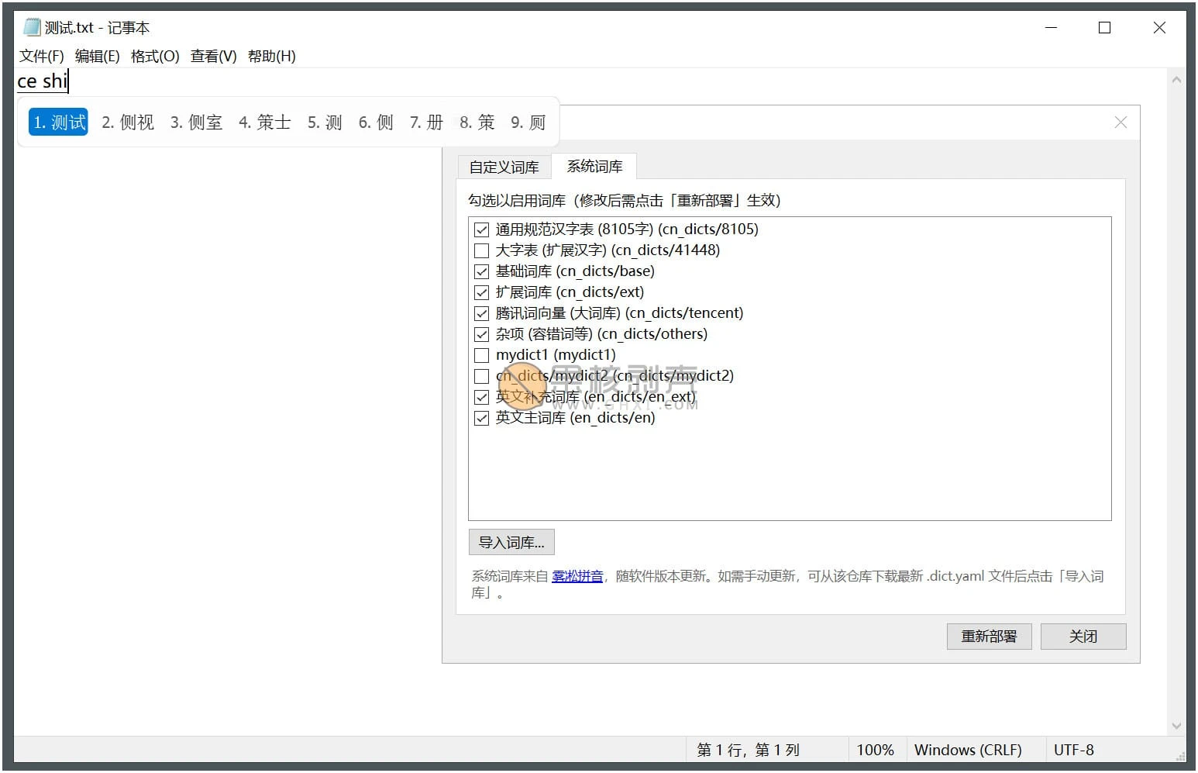
Task: Choose candidate 3. 侧室
Action: tap(196, 123)
